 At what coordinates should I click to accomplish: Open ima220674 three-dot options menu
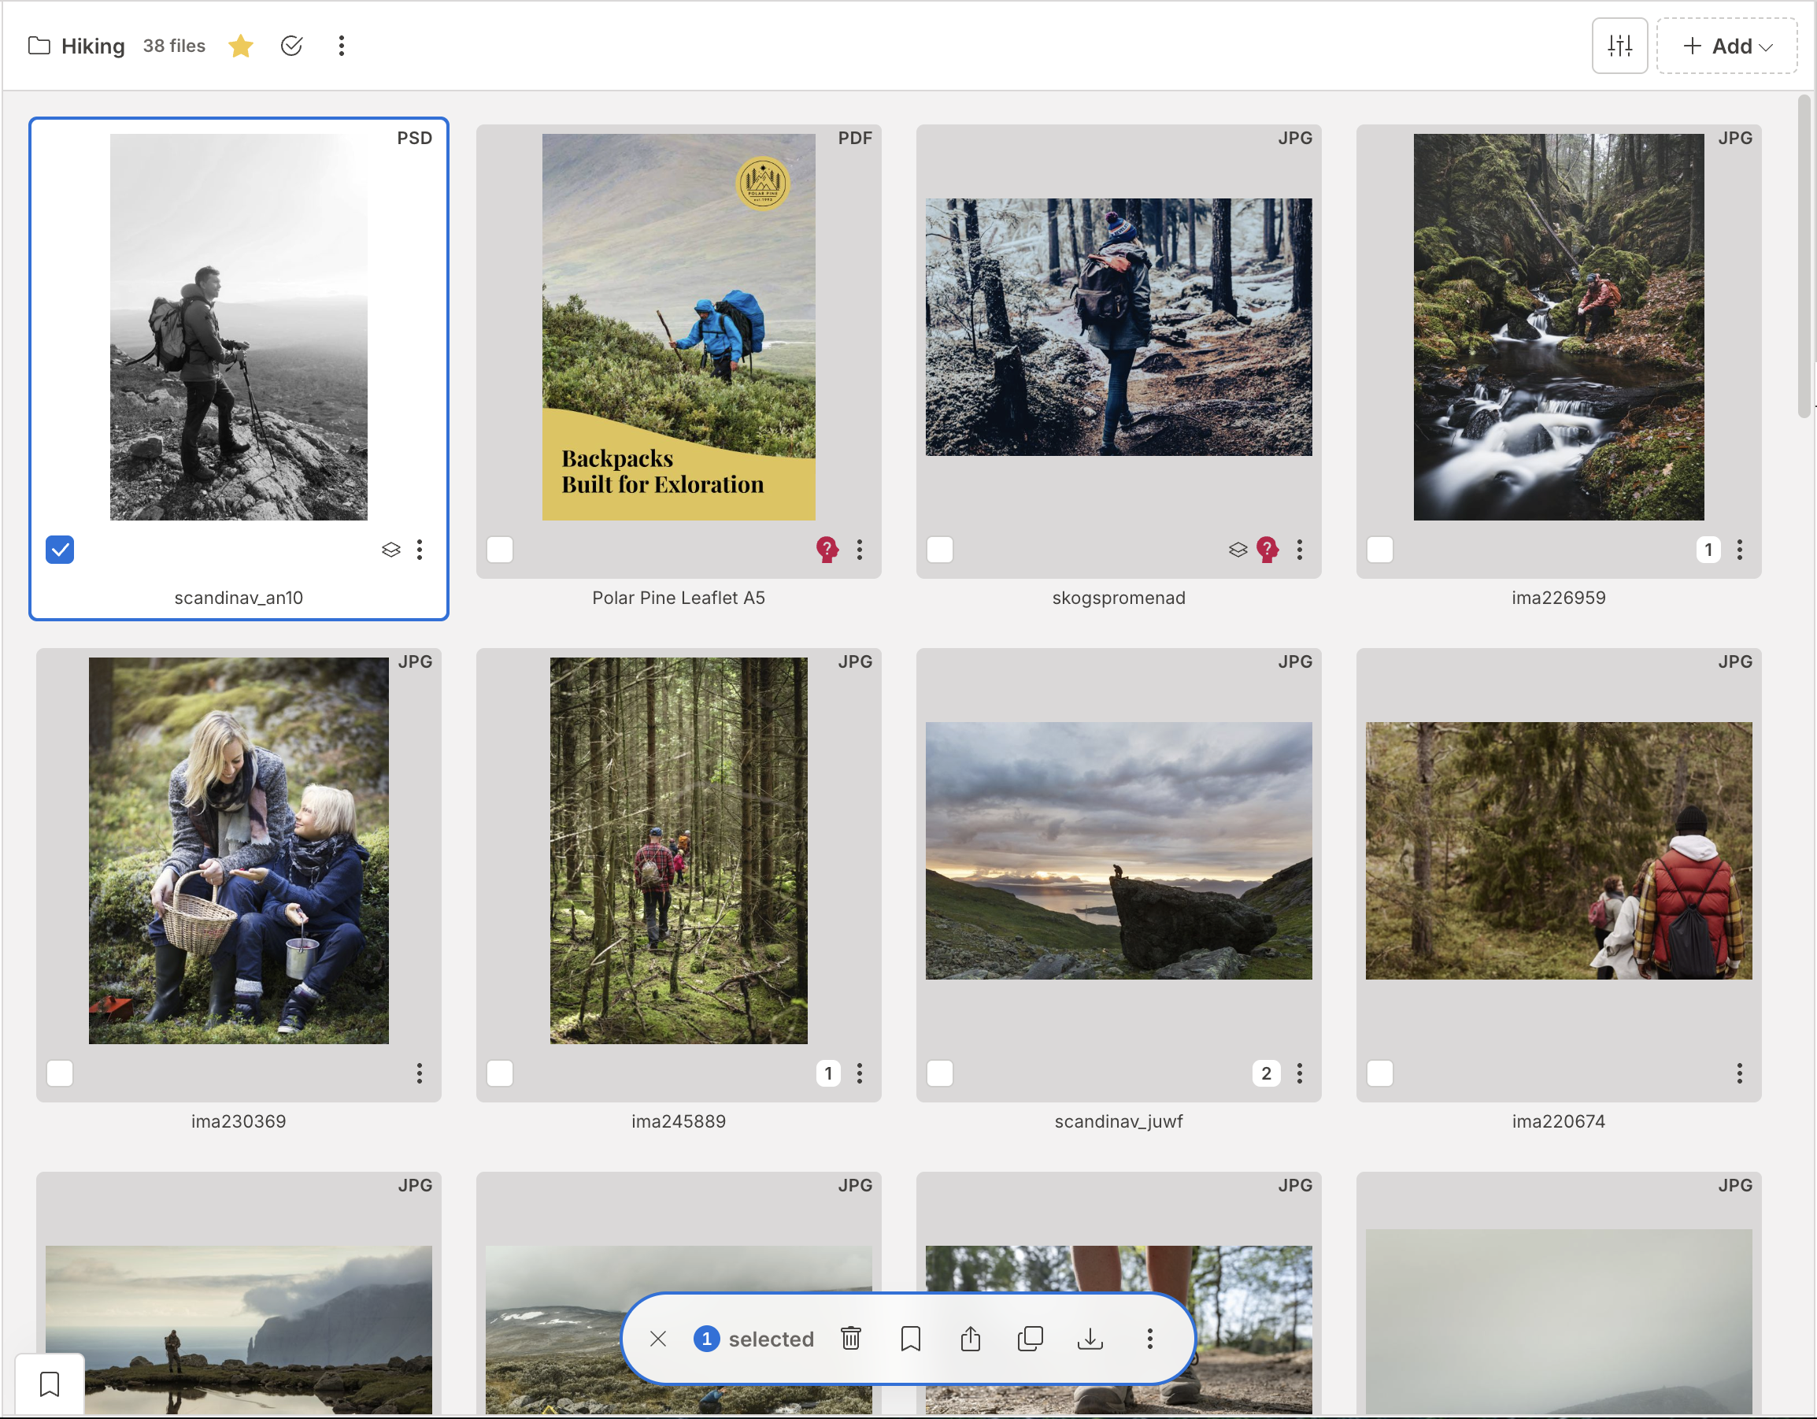point(1740,1073)
